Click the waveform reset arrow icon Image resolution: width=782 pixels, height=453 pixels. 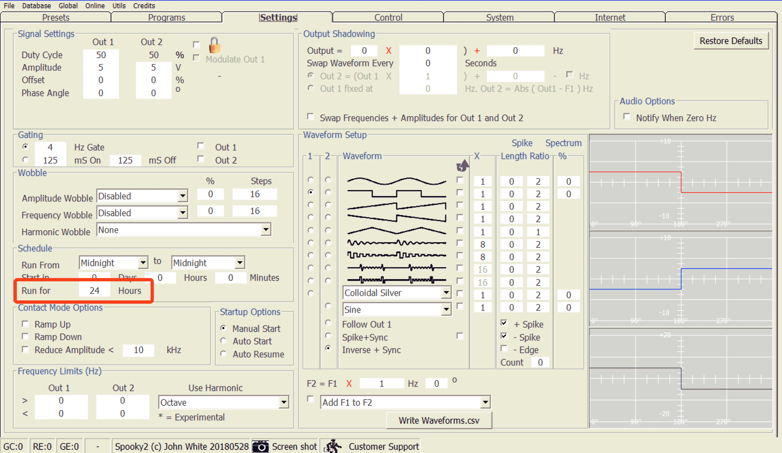pyautogui.click(x=462, y=165)
